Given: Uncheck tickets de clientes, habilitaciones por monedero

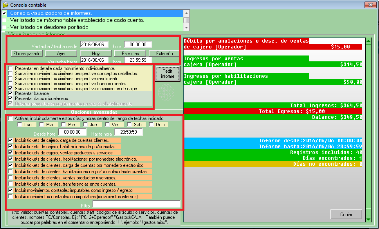Looking at the screenshot, I should coord(11,159).
